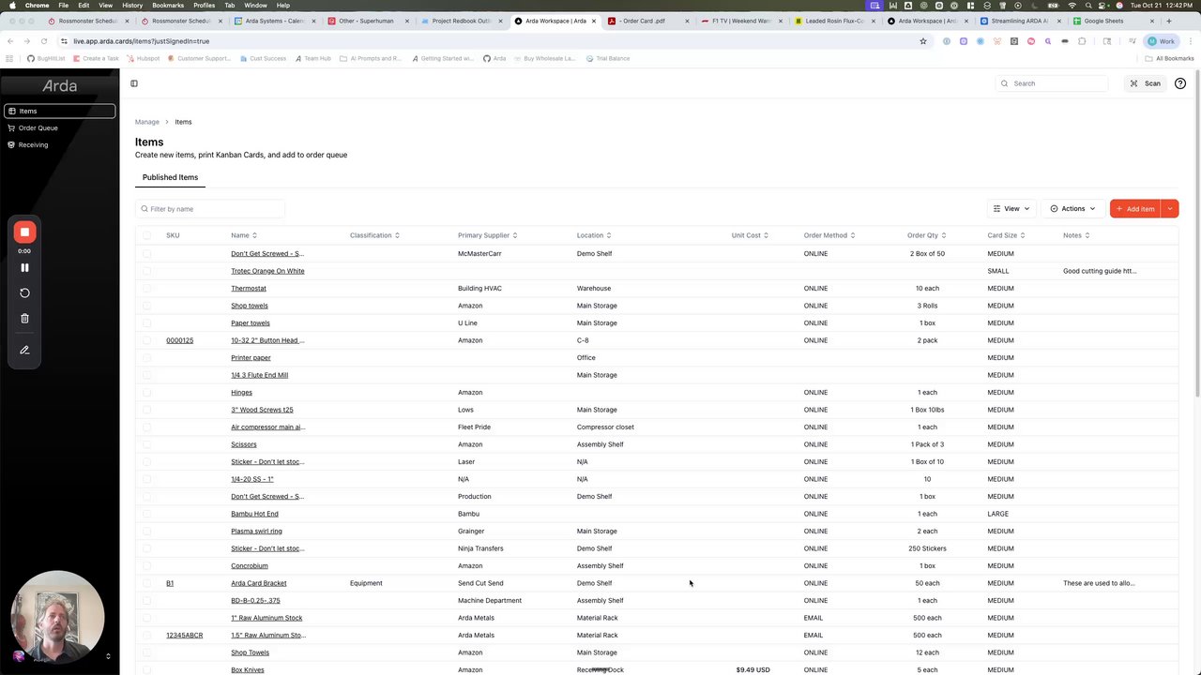Select the Published Items tab
The width and height of the screenshot is (1201, 675).
point(170,177)
